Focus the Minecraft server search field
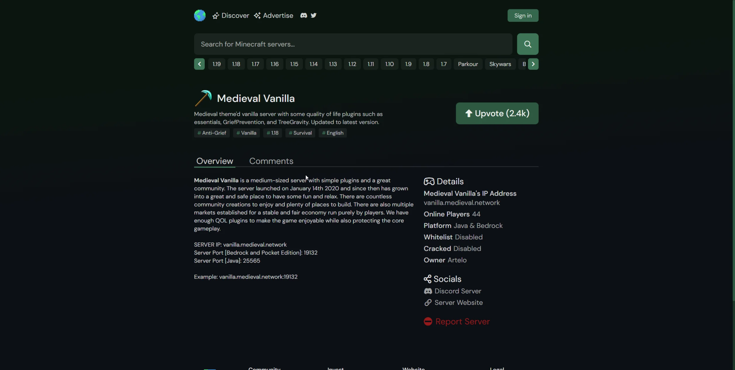 353,44
